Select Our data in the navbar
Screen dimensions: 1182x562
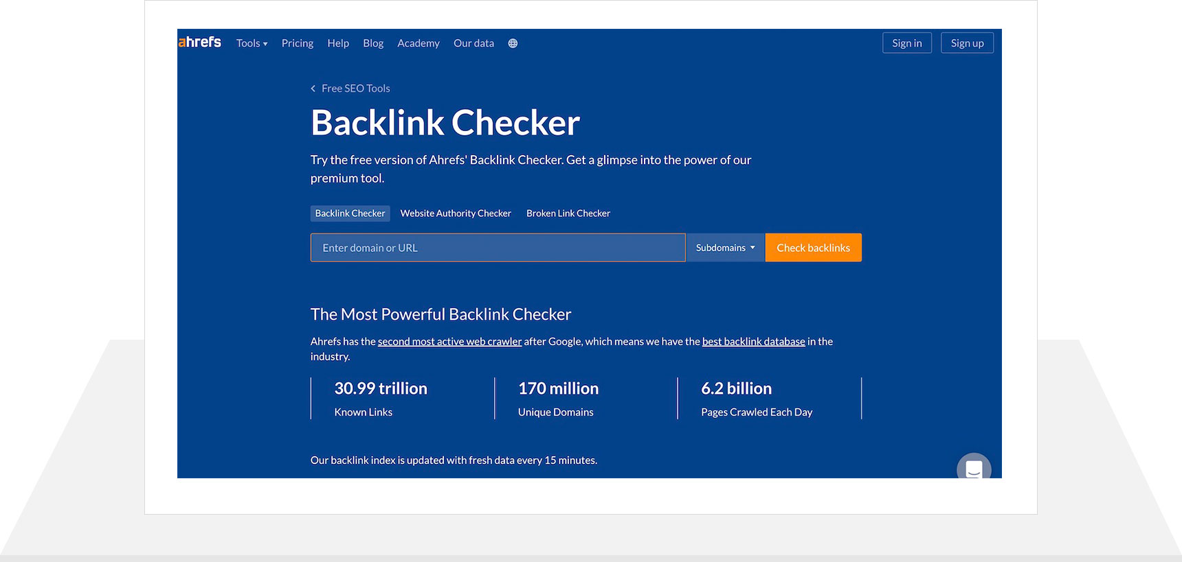coord(473,43)
